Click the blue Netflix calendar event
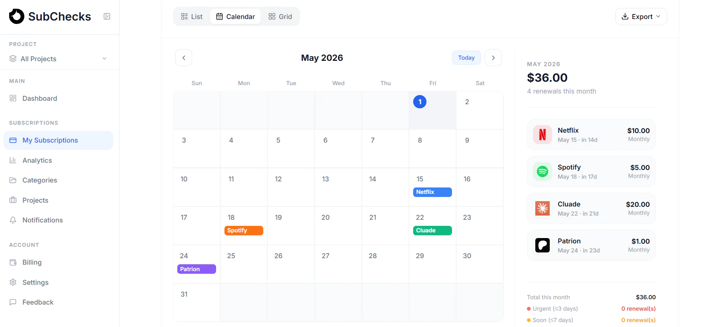Viewport: 716px width, 327px height. coord(433,192)
